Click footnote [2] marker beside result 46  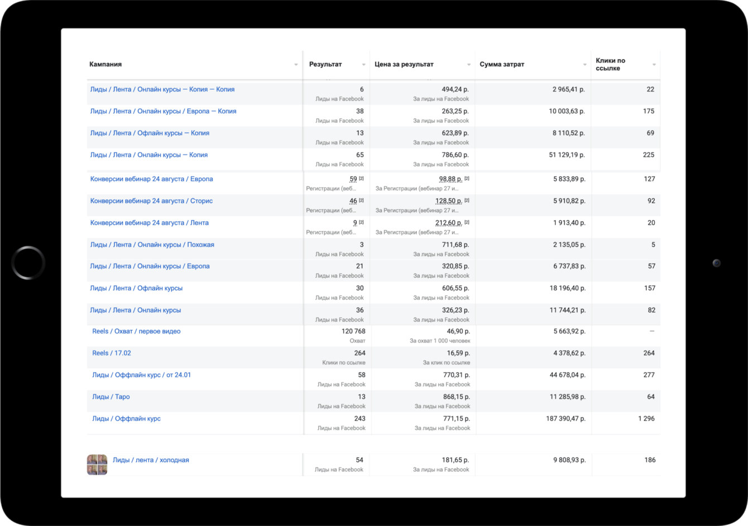tap(361, 200)
